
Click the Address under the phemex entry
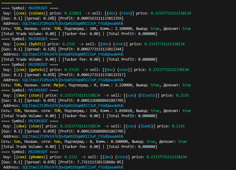coord(73,167)
